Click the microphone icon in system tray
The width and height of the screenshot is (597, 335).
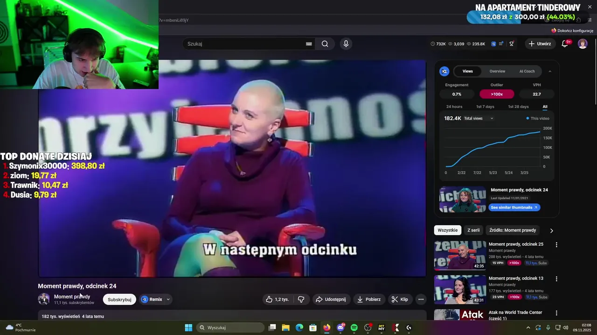tap(548, 328)
